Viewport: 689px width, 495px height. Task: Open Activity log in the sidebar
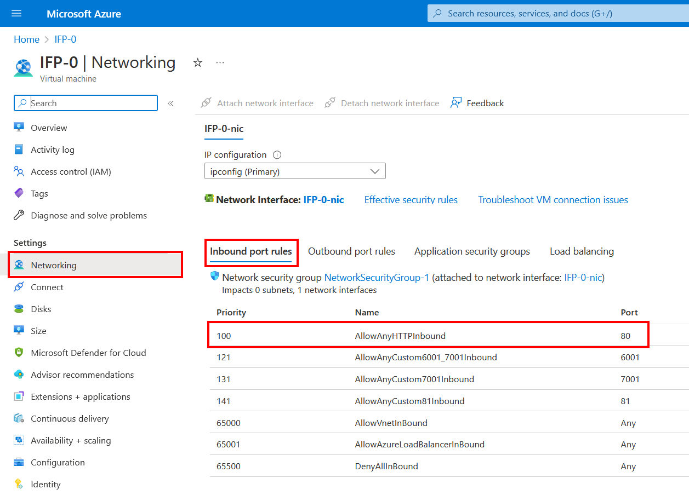(53, 149)
